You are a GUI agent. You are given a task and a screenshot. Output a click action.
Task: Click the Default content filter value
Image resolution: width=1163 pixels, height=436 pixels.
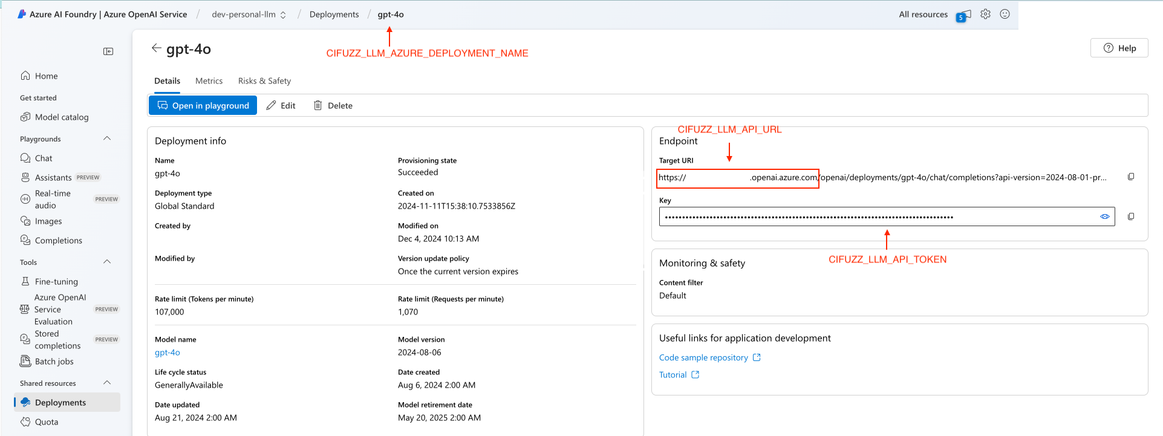pyautogui.click(x=673, y=296)
